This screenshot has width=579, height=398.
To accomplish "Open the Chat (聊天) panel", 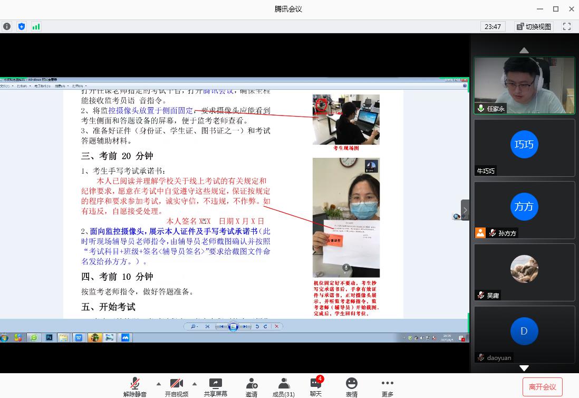I will (316, 387).
